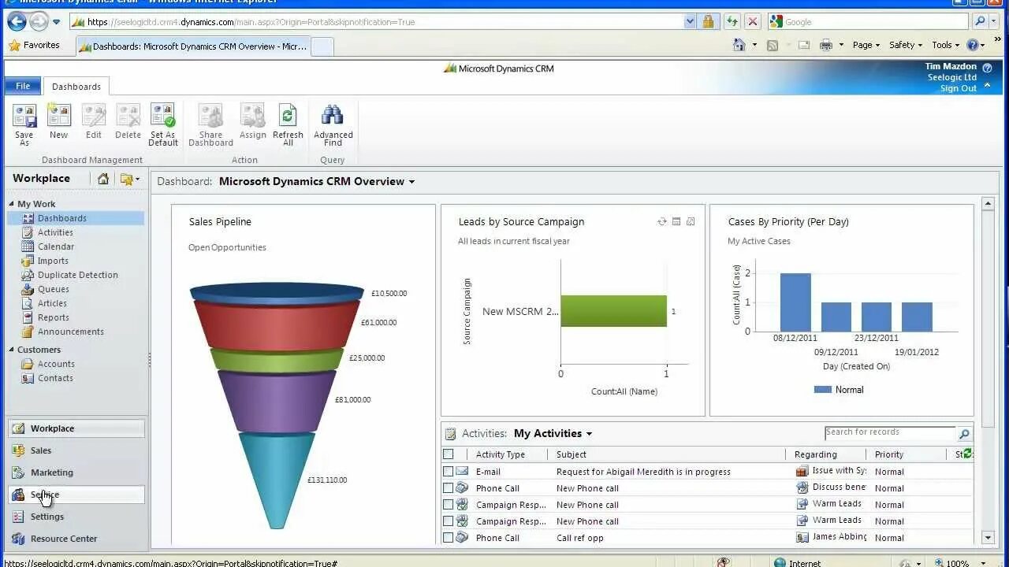Sort by Activity Type column header

point(501,454)
